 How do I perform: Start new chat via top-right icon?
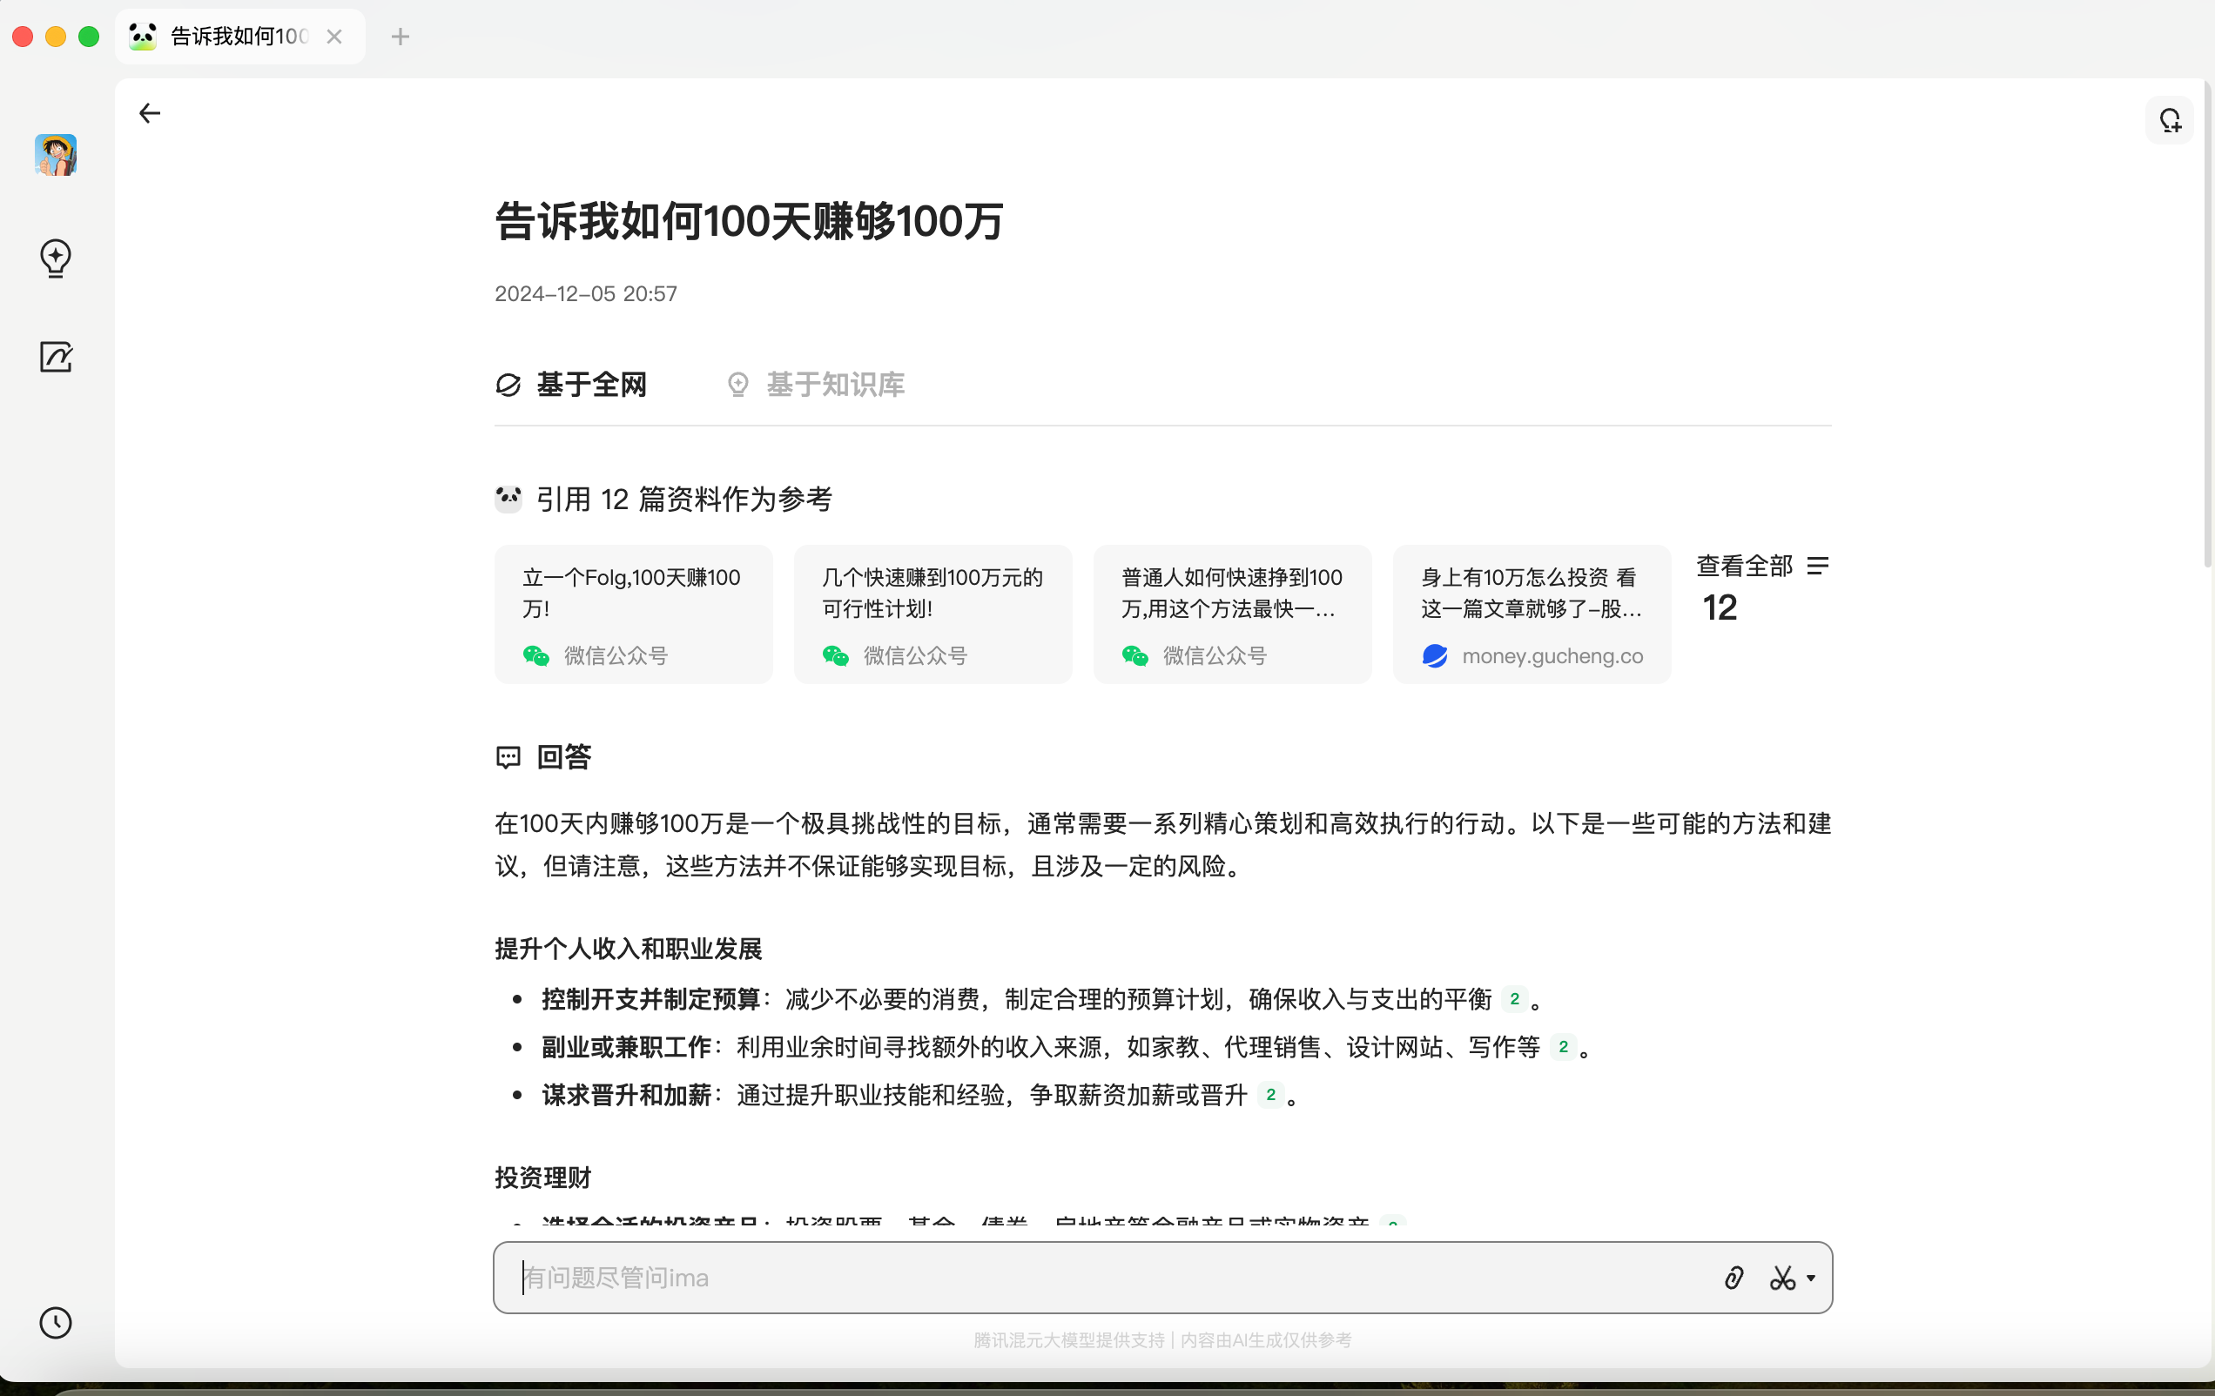tap(2170, 120)
